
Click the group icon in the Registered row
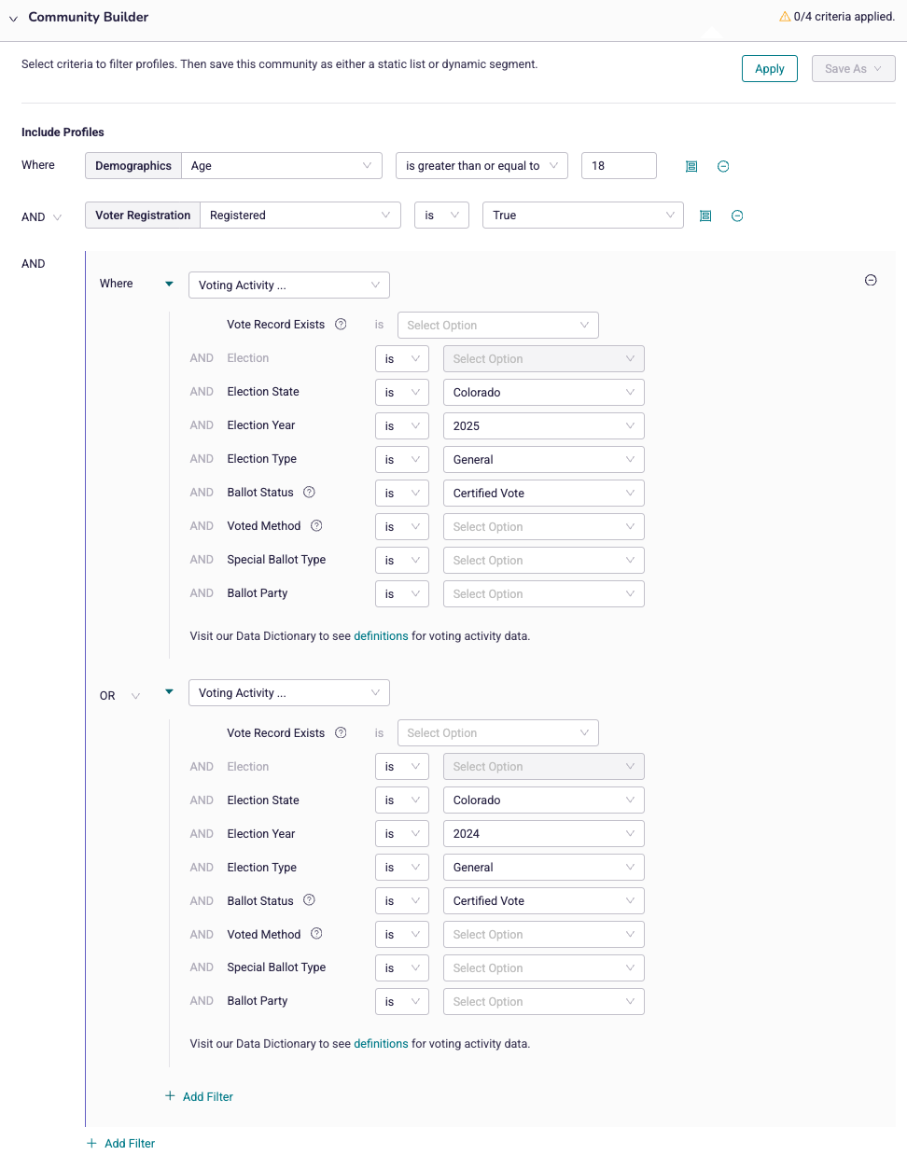point(705,216)
